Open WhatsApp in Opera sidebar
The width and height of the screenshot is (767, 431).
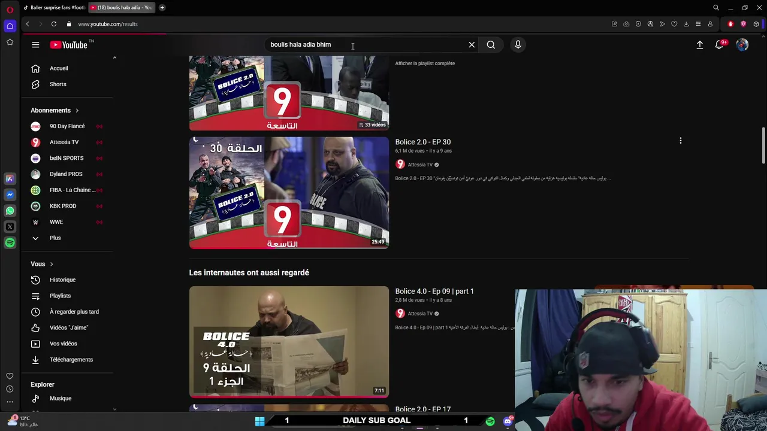(x=10, y=211)
